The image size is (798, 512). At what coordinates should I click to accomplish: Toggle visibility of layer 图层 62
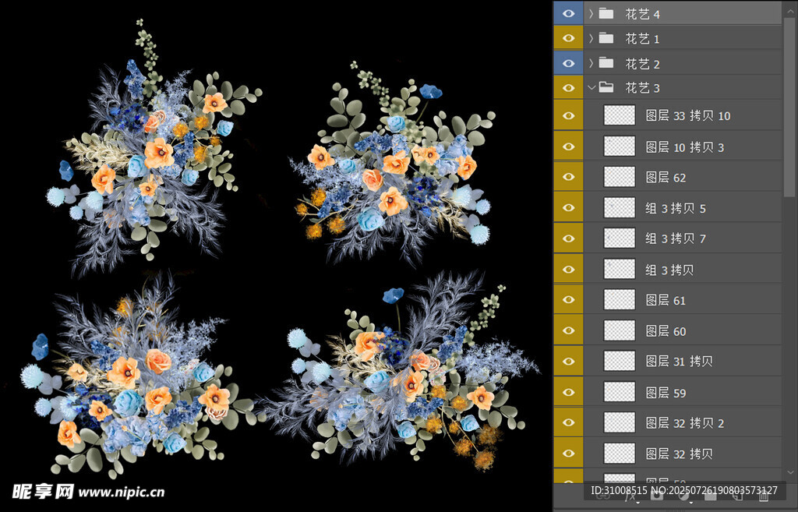click(568, 177)
